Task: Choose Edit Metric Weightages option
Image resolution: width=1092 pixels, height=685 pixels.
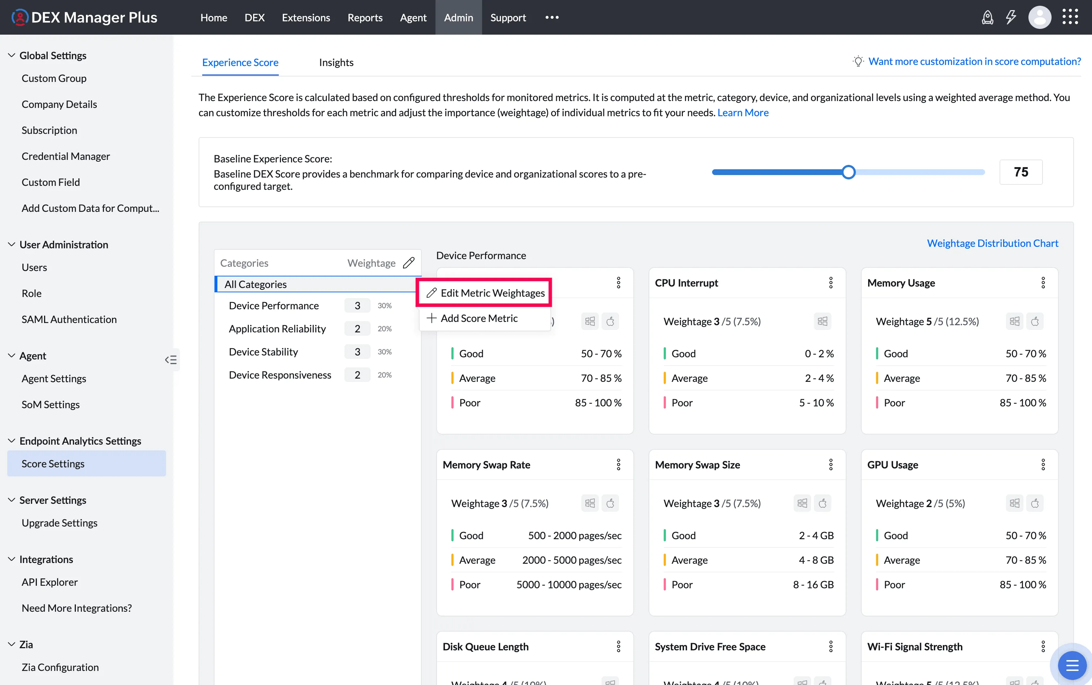Action: tap(484, 293)
